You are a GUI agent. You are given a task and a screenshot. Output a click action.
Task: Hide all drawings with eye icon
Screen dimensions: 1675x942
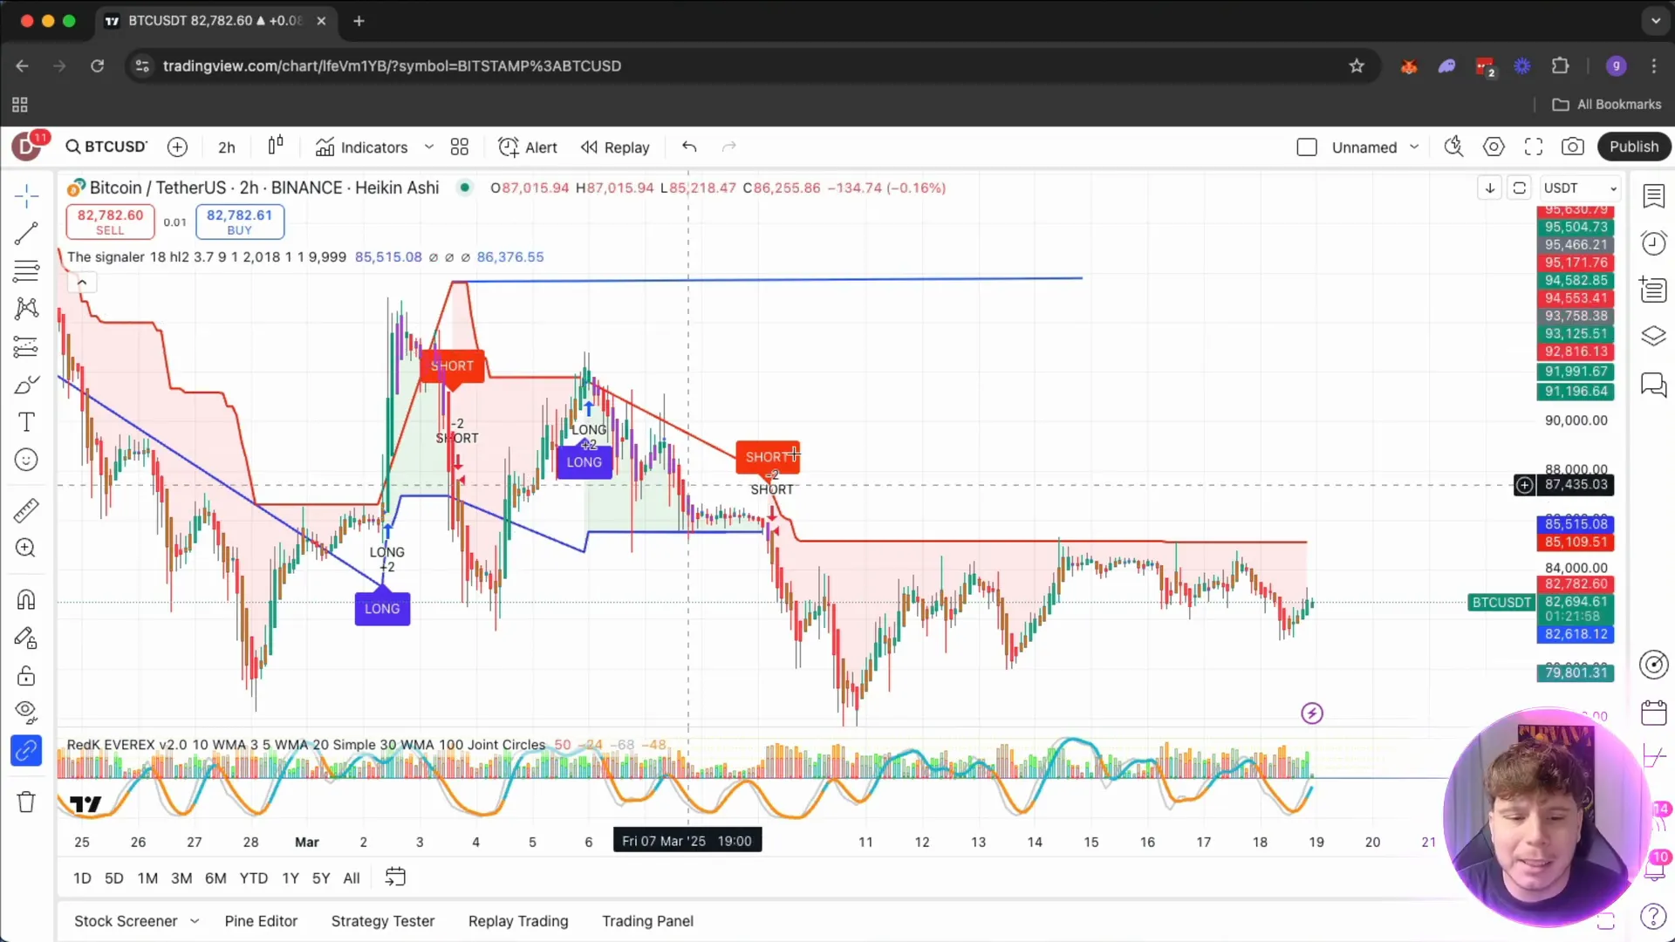pos(26,713)
